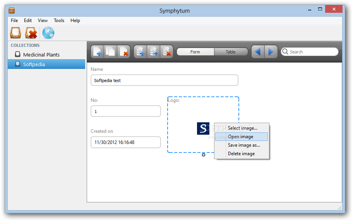
Task: Click the delete field database icon
Action: pos(166,51)
